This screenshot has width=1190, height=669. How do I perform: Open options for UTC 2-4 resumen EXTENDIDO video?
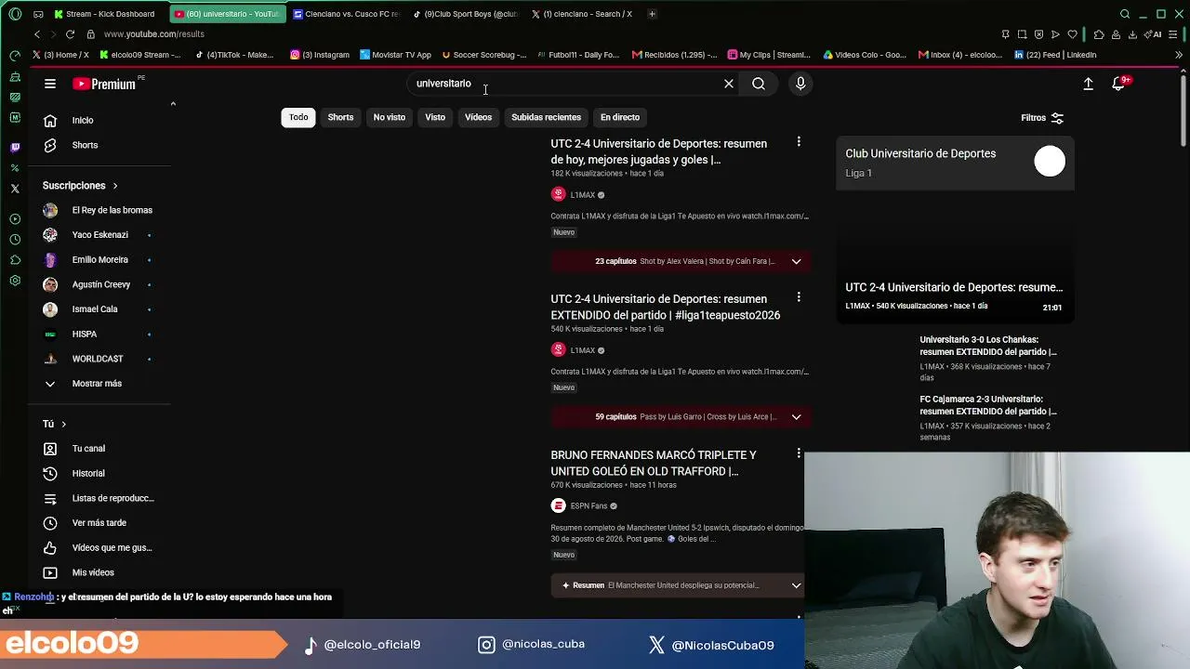click(799, 297)
